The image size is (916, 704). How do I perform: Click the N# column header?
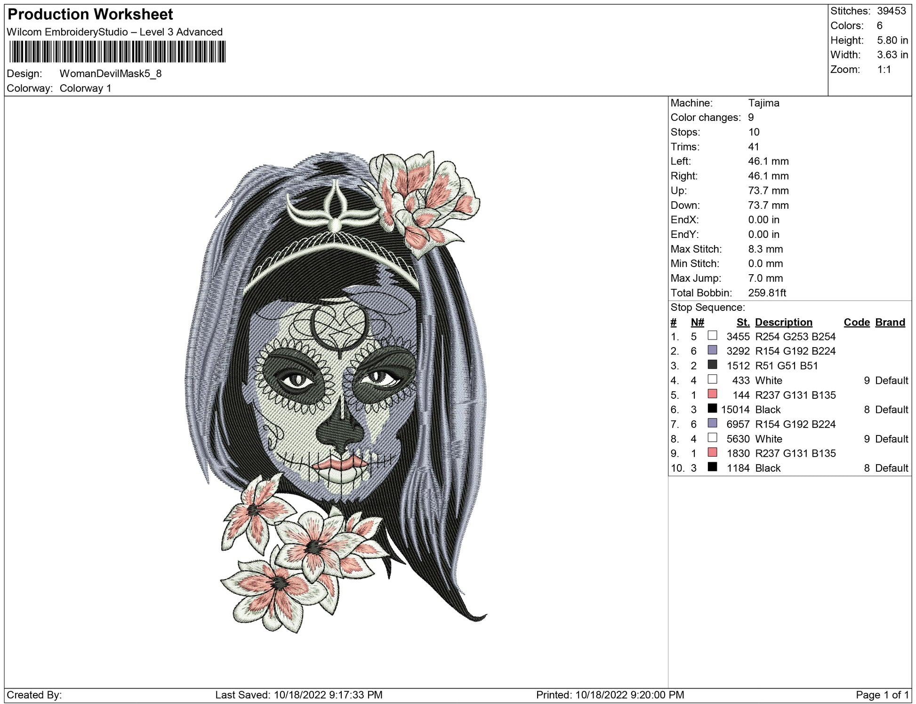[697, 322]
